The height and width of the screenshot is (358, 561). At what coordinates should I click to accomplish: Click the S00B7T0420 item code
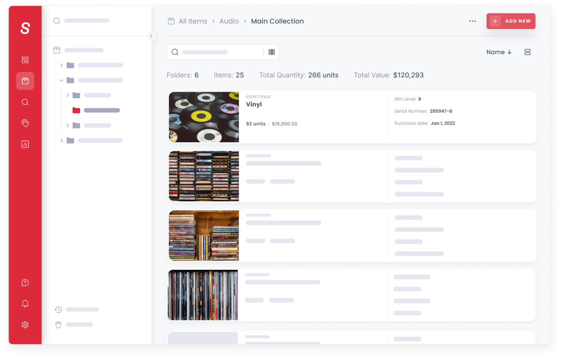pos(258,97)
